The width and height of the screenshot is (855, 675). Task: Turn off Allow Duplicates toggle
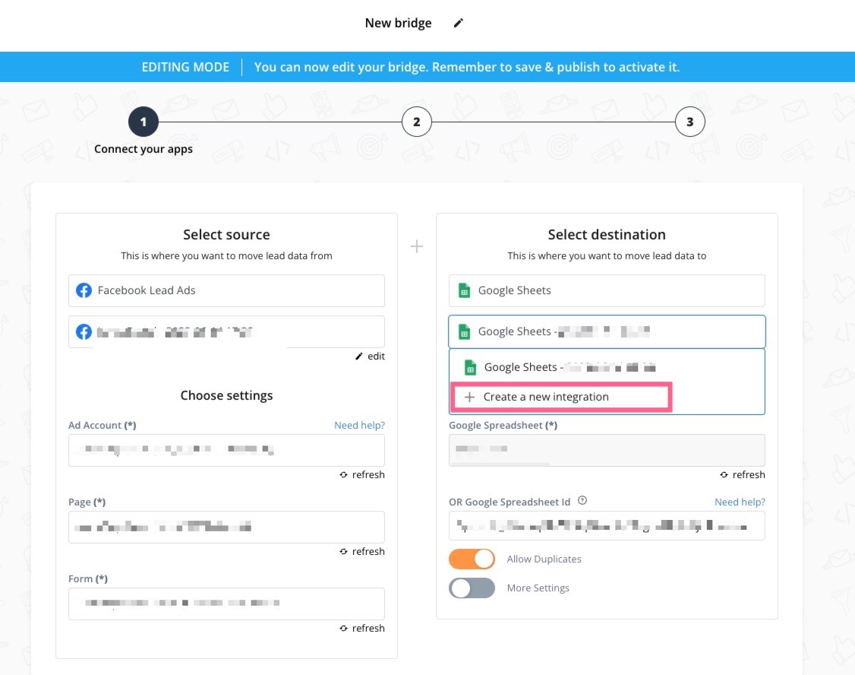click(x=472, y=559)
